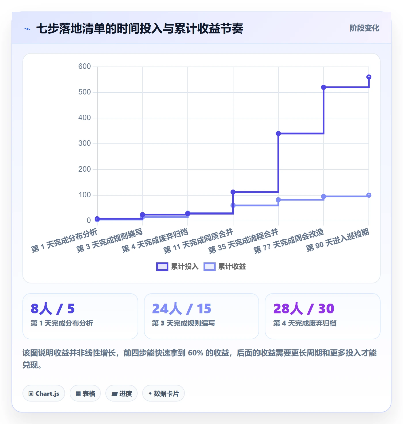Click the 累计投入 data point at 第 90 天
Viewport: 403px width, 424px height.
369,77
